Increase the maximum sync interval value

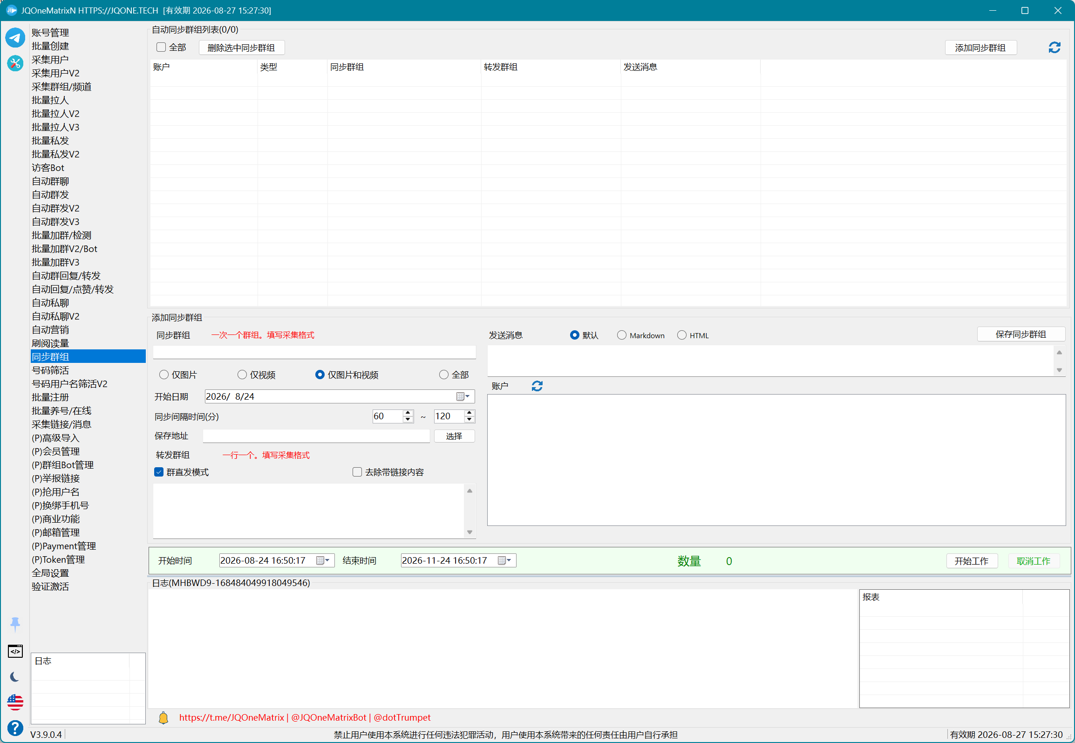(x=469, y=413)
